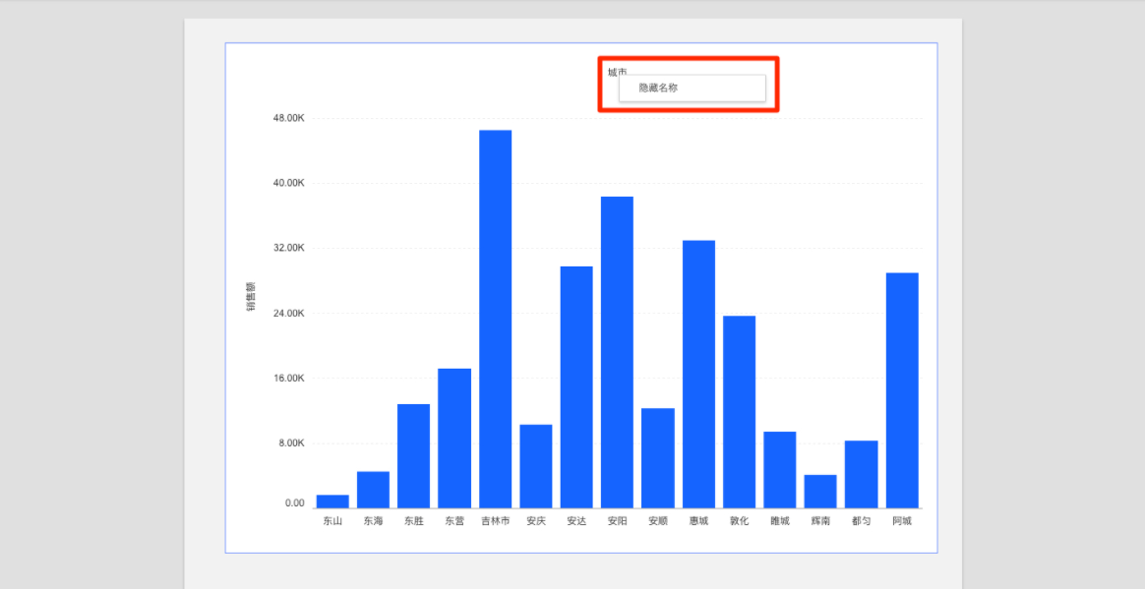This screenshot has width=1145, height=589.
Task: Click the 阿城 x-axis label
Action: (x=902, y=521)
